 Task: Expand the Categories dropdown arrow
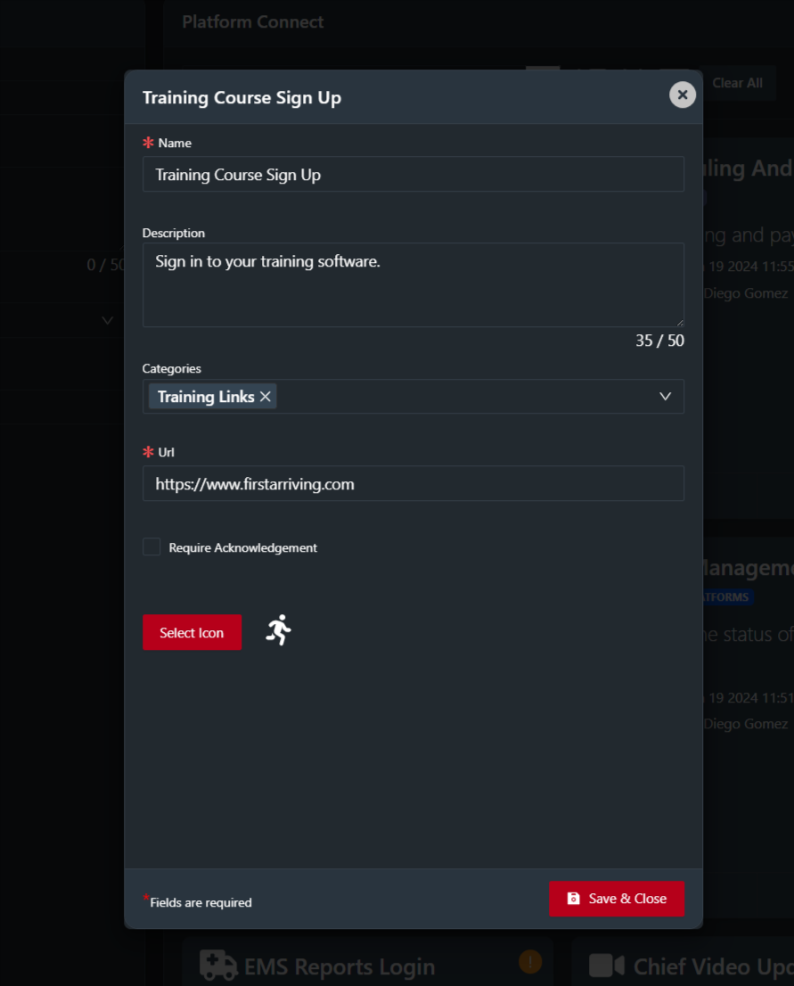point(665,397)
